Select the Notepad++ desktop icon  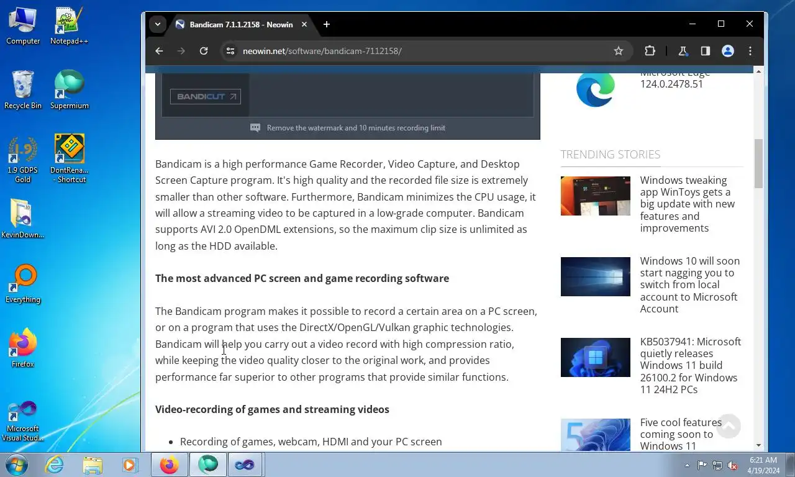[x=69, y=26]
